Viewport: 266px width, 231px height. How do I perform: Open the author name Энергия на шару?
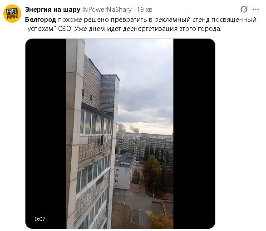click(x=53, y=10)
